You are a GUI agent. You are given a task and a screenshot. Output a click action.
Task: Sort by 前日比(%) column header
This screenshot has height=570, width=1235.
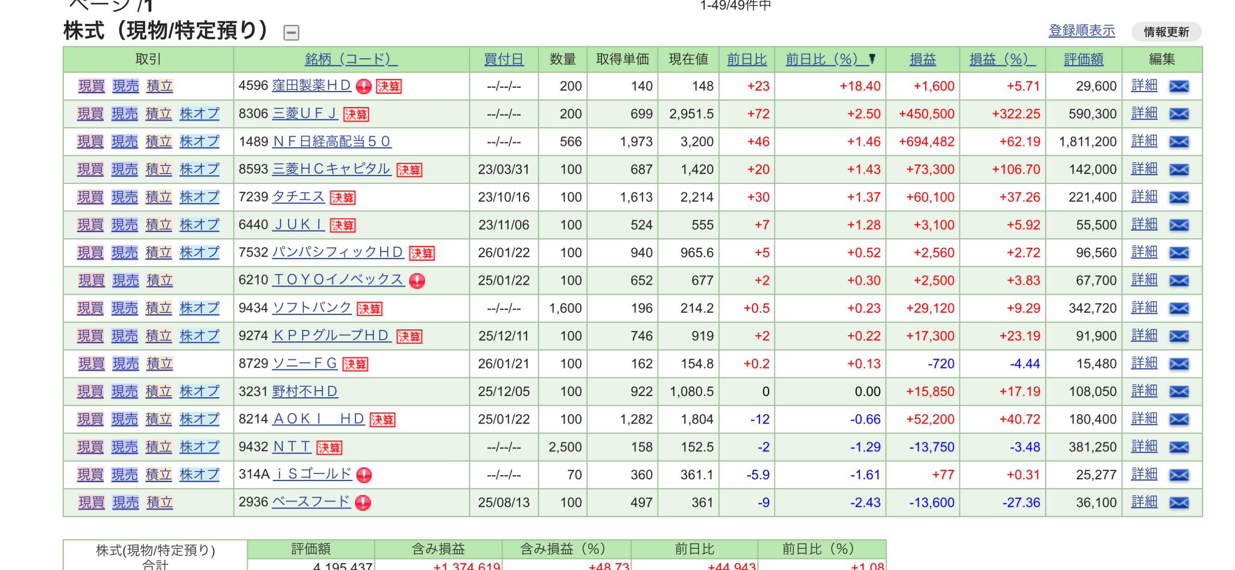tap(821, 59)
